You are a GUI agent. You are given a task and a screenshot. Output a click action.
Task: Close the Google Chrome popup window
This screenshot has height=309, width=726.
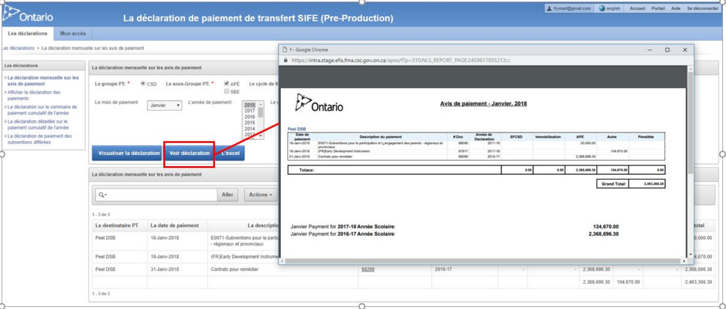[684, 50]
